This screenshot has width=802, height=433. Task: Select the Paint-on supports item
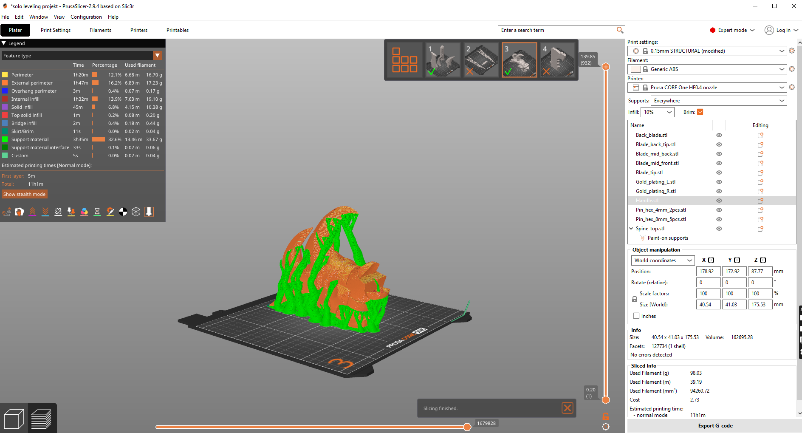pyautogui.click(x=668, y=238)
